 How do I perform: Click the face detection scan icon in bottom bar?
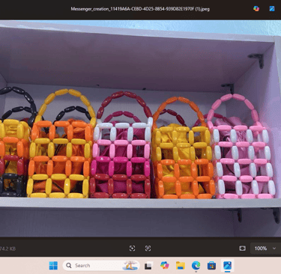pos(148,249)
